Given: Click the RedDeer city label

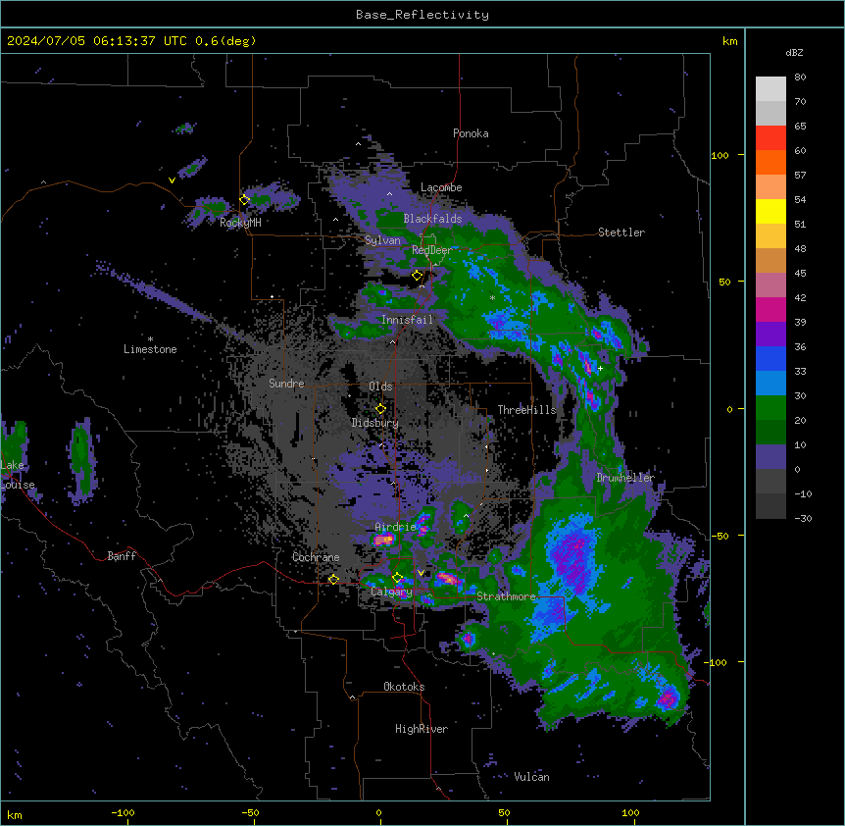Looking at the screenshot, I should 432,250.
